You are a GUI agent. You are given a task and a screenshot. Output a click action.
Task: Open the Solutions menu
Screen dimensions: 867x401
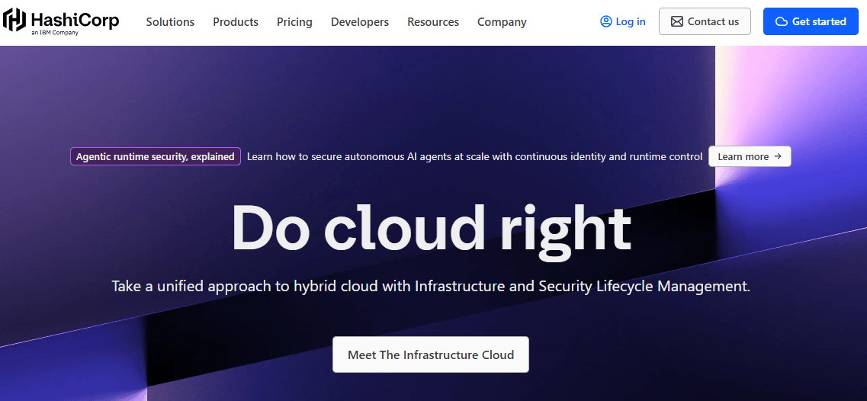[170, 21]
